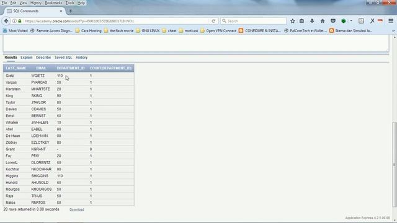The height and width of the screenshot is (223, 397).
Task: Switch to the Saved SQL tab
Action: (63, 58)
